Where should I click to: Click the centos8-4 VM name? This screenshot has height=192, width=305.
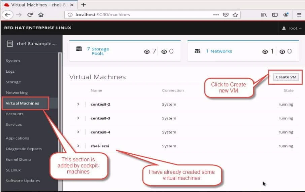(x=100, y=132)
